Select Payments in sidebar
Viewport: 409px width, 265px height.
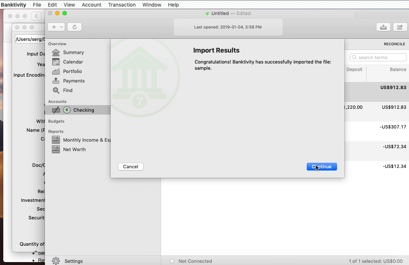(74, 81)
